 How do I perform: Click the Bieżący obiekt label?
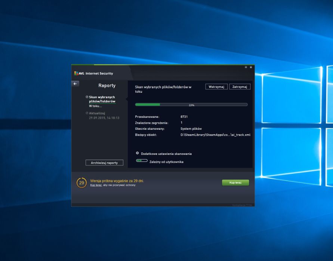(x=146, y=135)
